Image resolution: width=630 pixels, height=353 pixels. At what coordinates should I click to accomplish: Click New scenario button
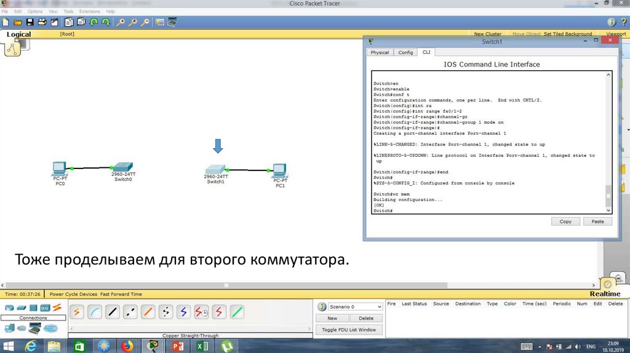tap(332, 319)
